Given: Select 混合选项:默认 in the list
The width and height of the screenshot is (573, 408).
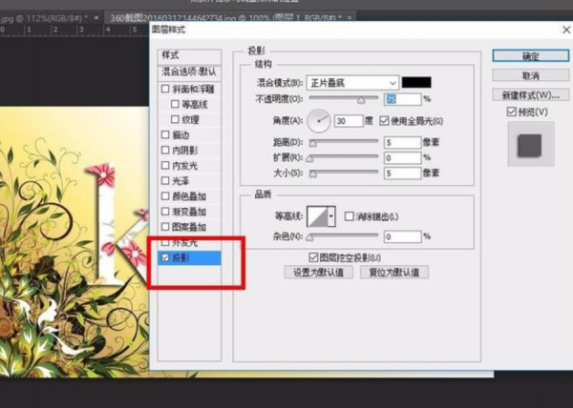Looking at the screenshot, I should coord(189,71).
